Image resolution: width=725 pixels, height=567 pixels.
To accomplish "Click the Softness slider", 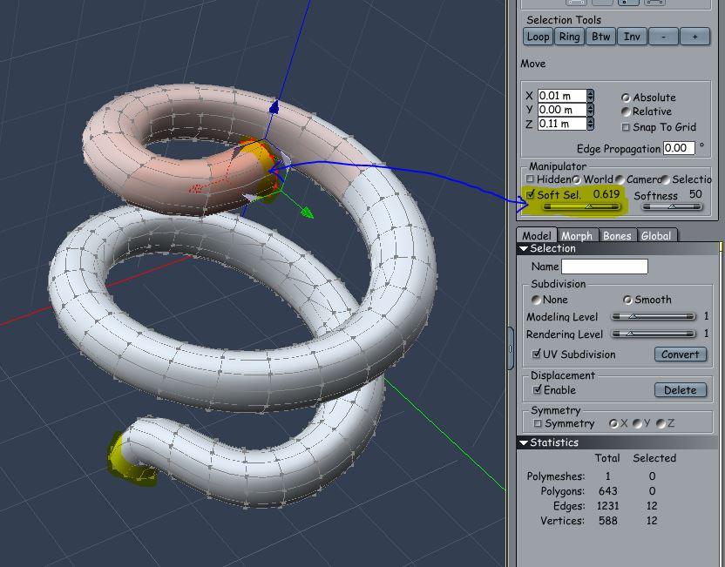I will [673, 207].
